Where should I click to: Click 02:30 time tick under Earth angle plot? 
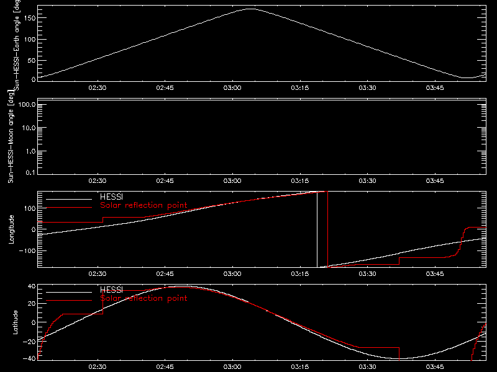pyautogui.click(x=98, y=87)
